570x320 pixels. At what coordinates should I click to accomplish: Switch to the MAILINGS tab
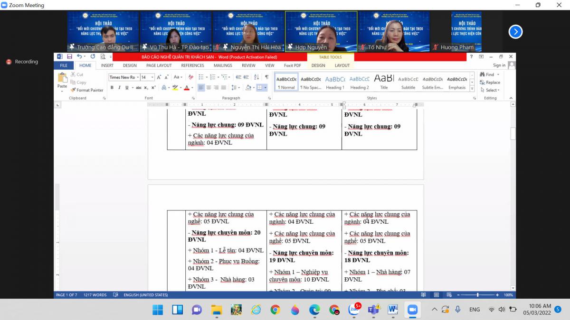point(223,65)
